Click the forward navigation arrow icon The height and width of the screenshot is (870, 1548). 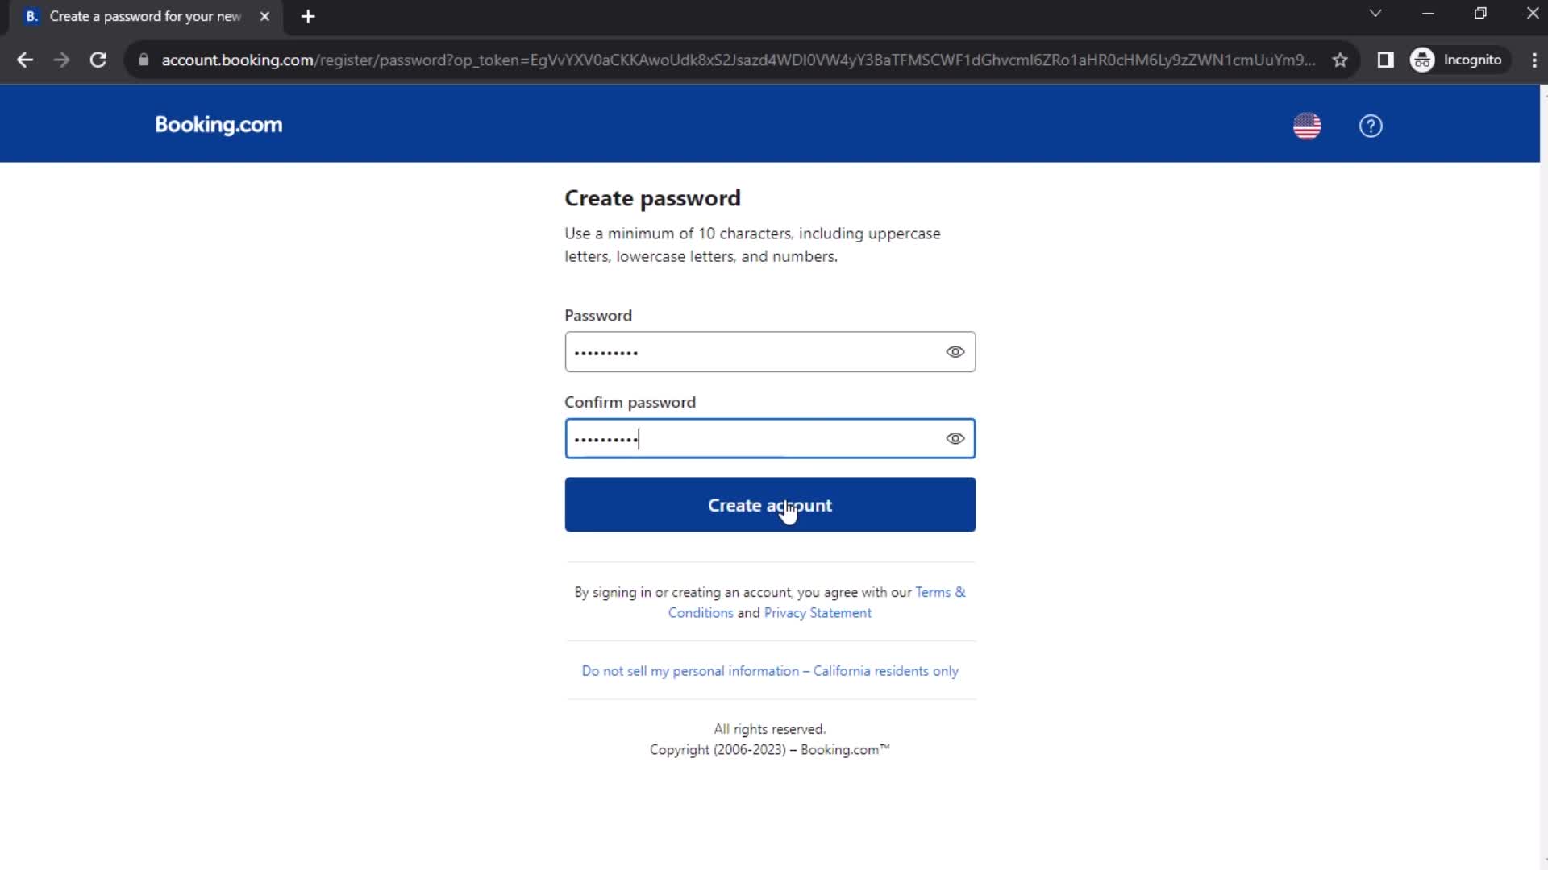click(x=60, y=60)
